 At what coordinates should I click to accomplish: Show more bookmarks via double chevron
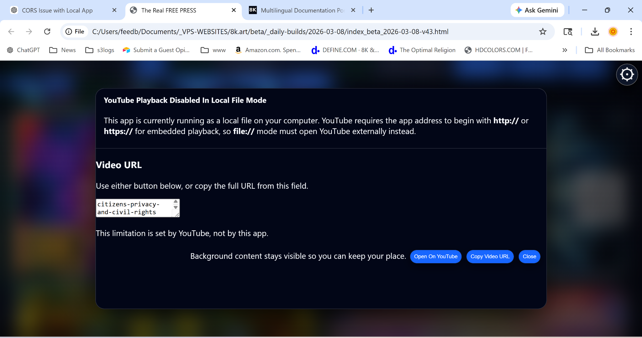565,50
